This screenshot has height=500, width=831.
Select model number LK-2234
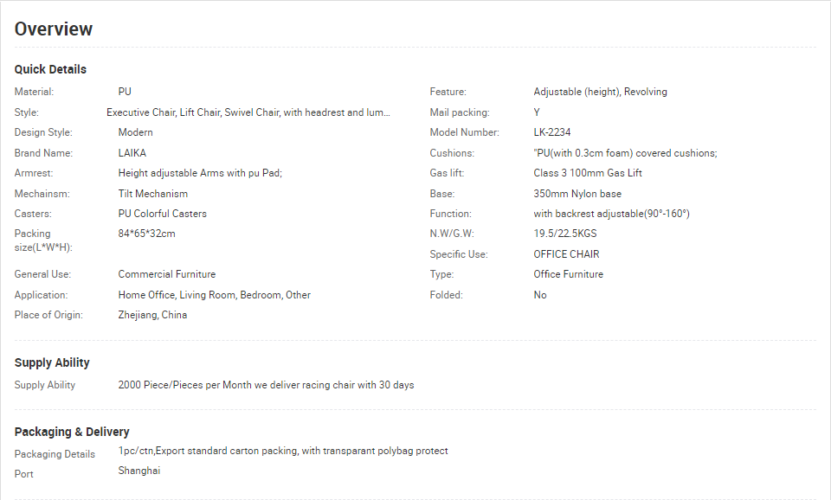click(552, 132)
